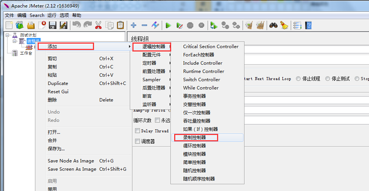Select the 停止线程 radio button
Screen dimensions: 369x191
click(x=298, y=79)
